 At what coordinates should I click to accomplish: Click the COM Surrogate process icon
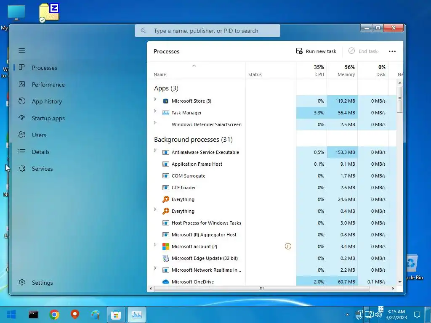[165, 176]
